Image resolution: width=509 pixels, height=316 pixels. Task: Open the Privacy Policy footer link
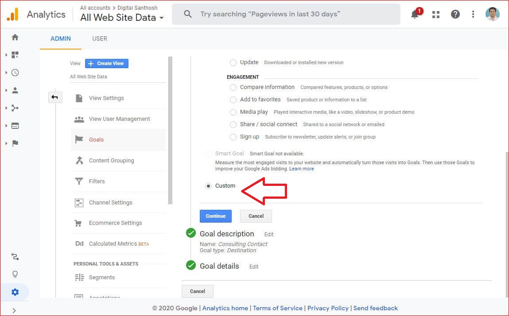328,308
